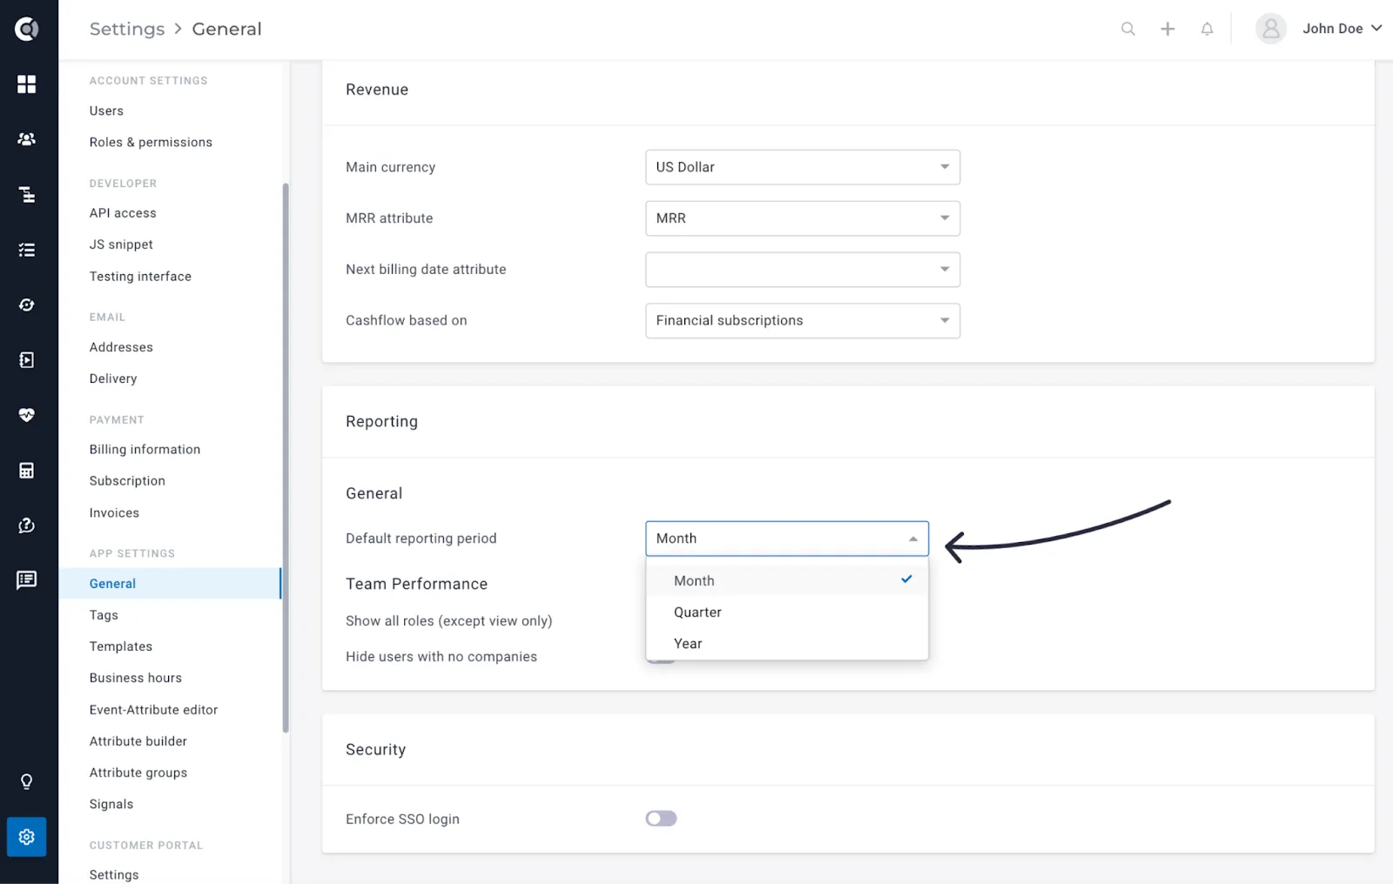This screenshot has height=884, width=1393.
Task: Click the settings gear icon in sidebar
Action: (27, 837)
